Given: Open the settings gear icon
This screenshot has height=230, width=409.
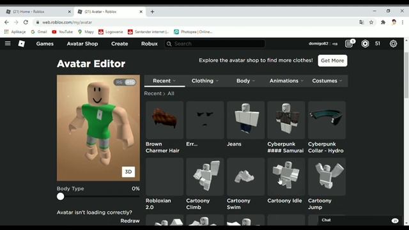Looking at the screenshot, I should (393, 43).
